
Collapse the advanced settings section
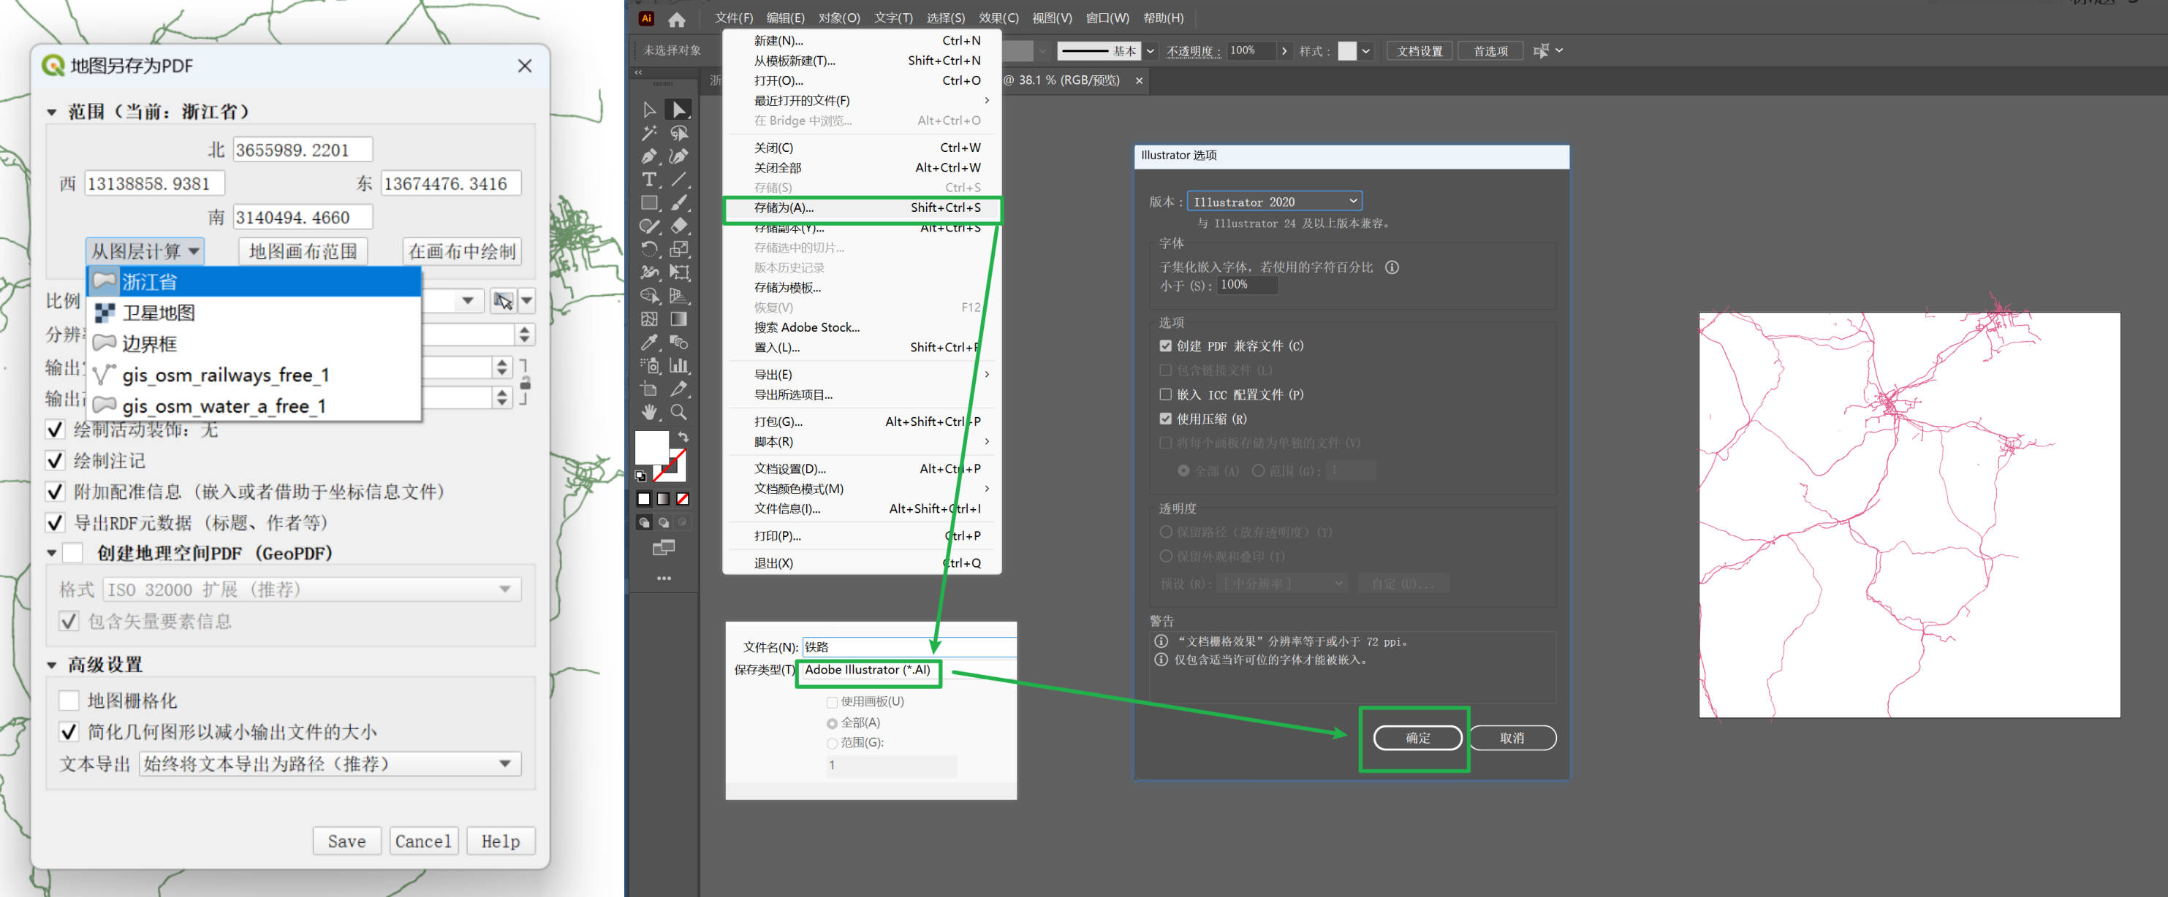pos(52,665)
